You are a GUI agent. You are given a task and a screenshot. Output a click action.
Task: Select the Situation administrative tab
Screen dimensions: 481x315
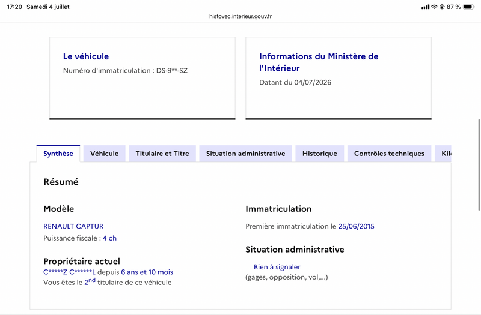tap(245, 154)
